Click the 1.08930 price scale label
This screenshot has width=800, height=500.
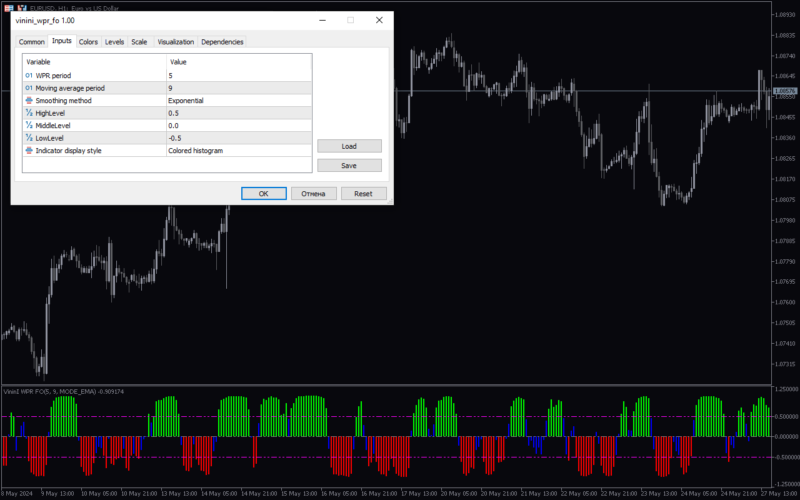(x=786, y=14)
